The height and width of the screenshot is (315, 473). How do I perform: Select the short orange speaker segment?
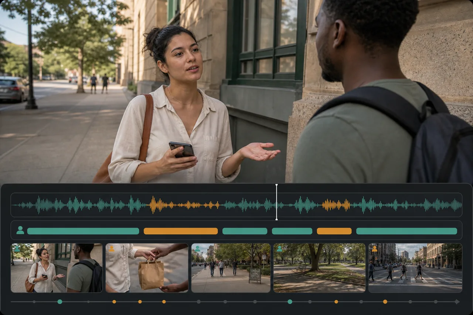click(x=334, y=231)
